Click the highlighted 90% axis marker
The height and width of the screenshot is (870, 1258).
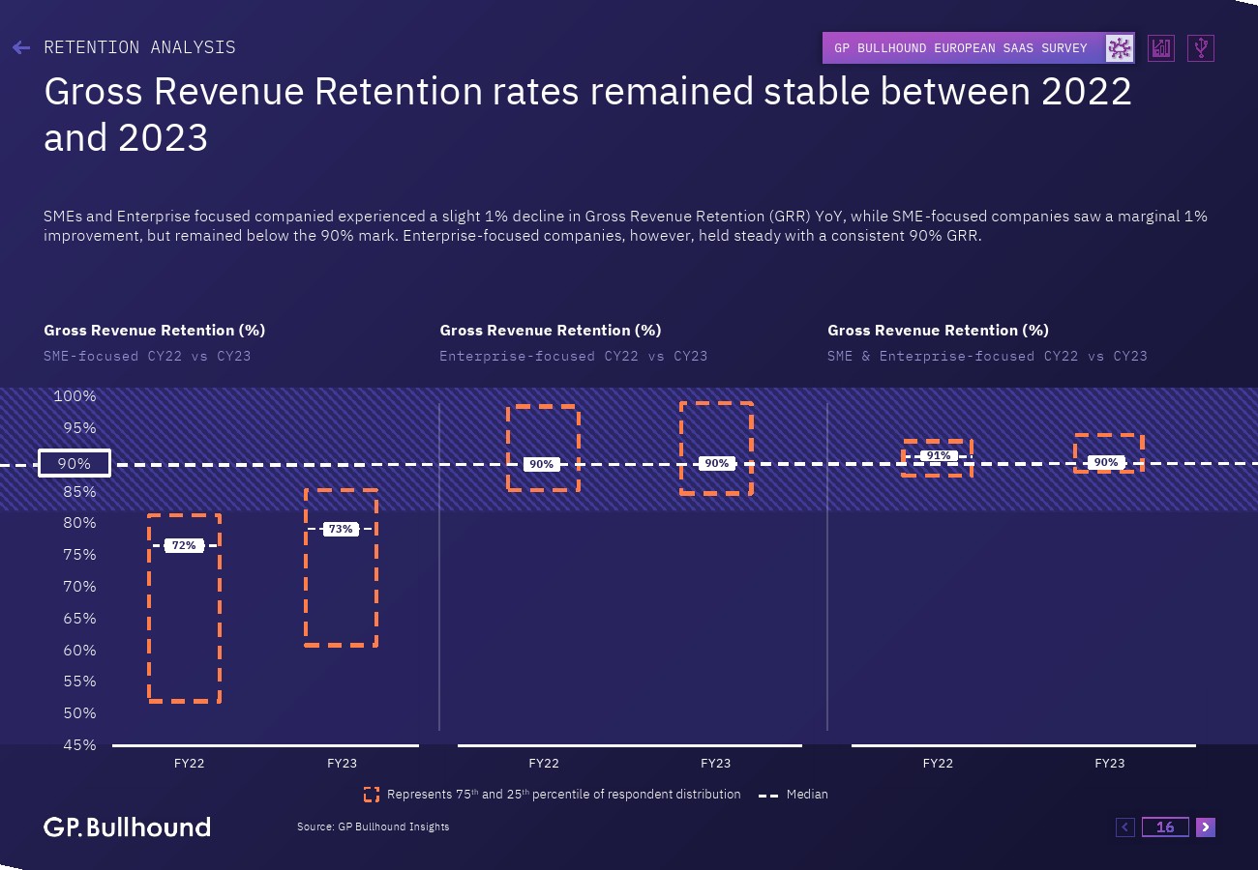point(75,463)
